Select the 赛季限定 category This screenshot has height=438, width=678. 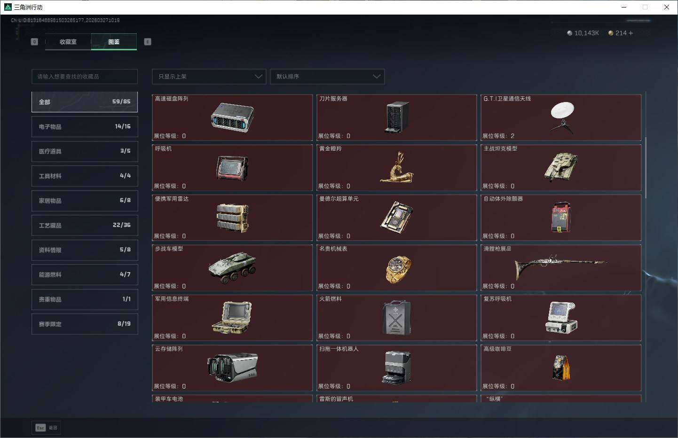click(85, 324)
